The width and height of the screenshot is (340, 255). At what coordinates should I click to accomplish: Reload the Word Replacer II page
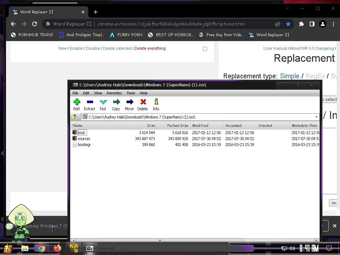(35, 24)
